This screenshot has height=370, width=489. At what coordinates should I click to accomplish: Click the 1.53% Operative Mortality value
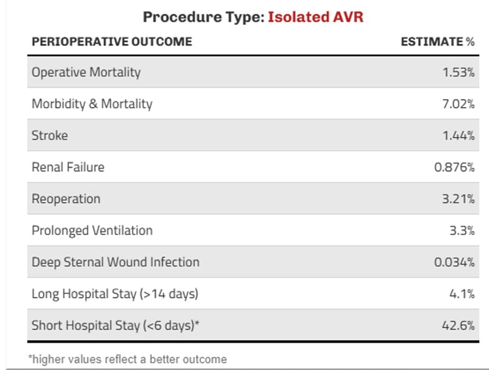[458, 72]
